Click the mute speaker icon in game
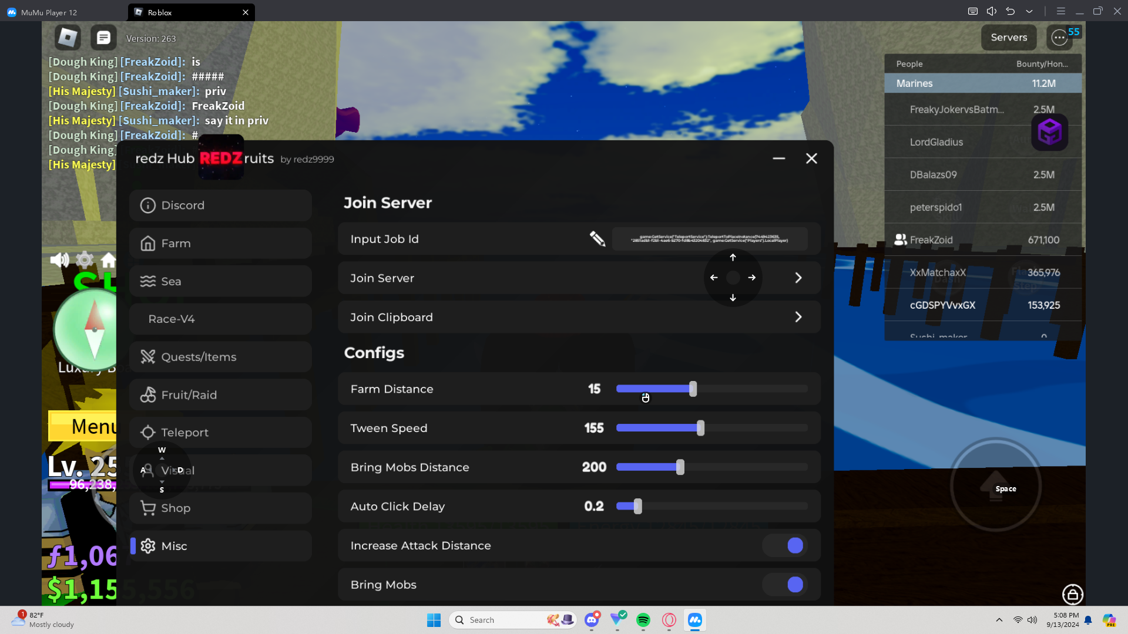The width and height of the screenshot is (1128, 634). click(x=59, y=259)
